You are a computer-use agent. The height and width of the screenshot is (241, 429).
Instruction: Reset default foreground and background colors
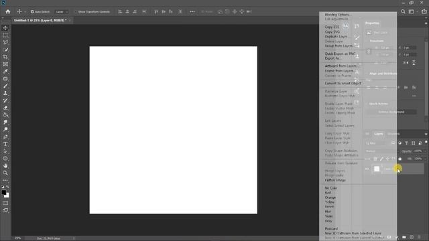[3, 187]
